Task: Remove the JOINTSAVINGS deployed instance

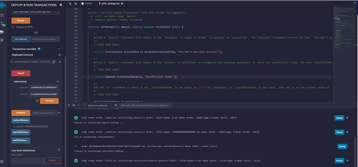Action: pyautogui.click(x=60, y=62)
